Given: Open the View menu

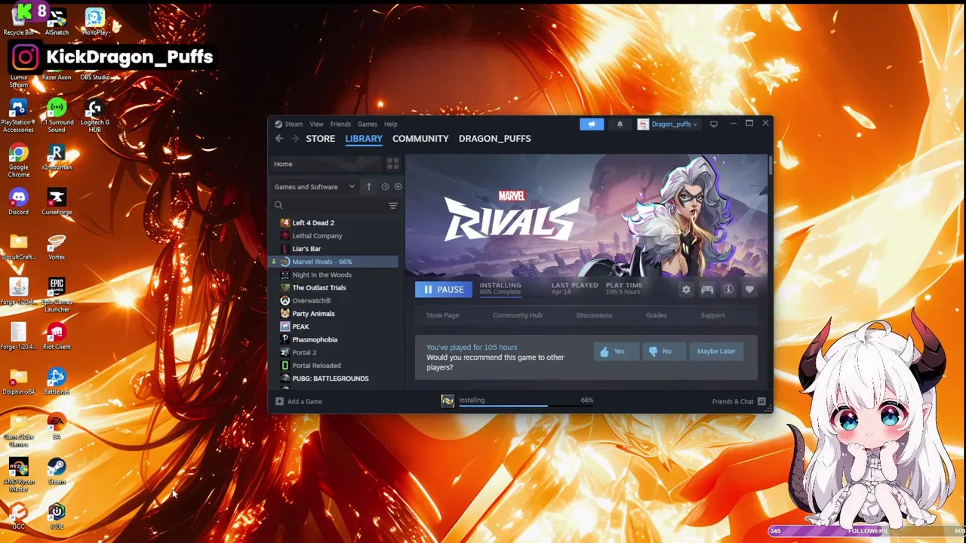Looking at the screenshot, I should [x=316, y=124].
